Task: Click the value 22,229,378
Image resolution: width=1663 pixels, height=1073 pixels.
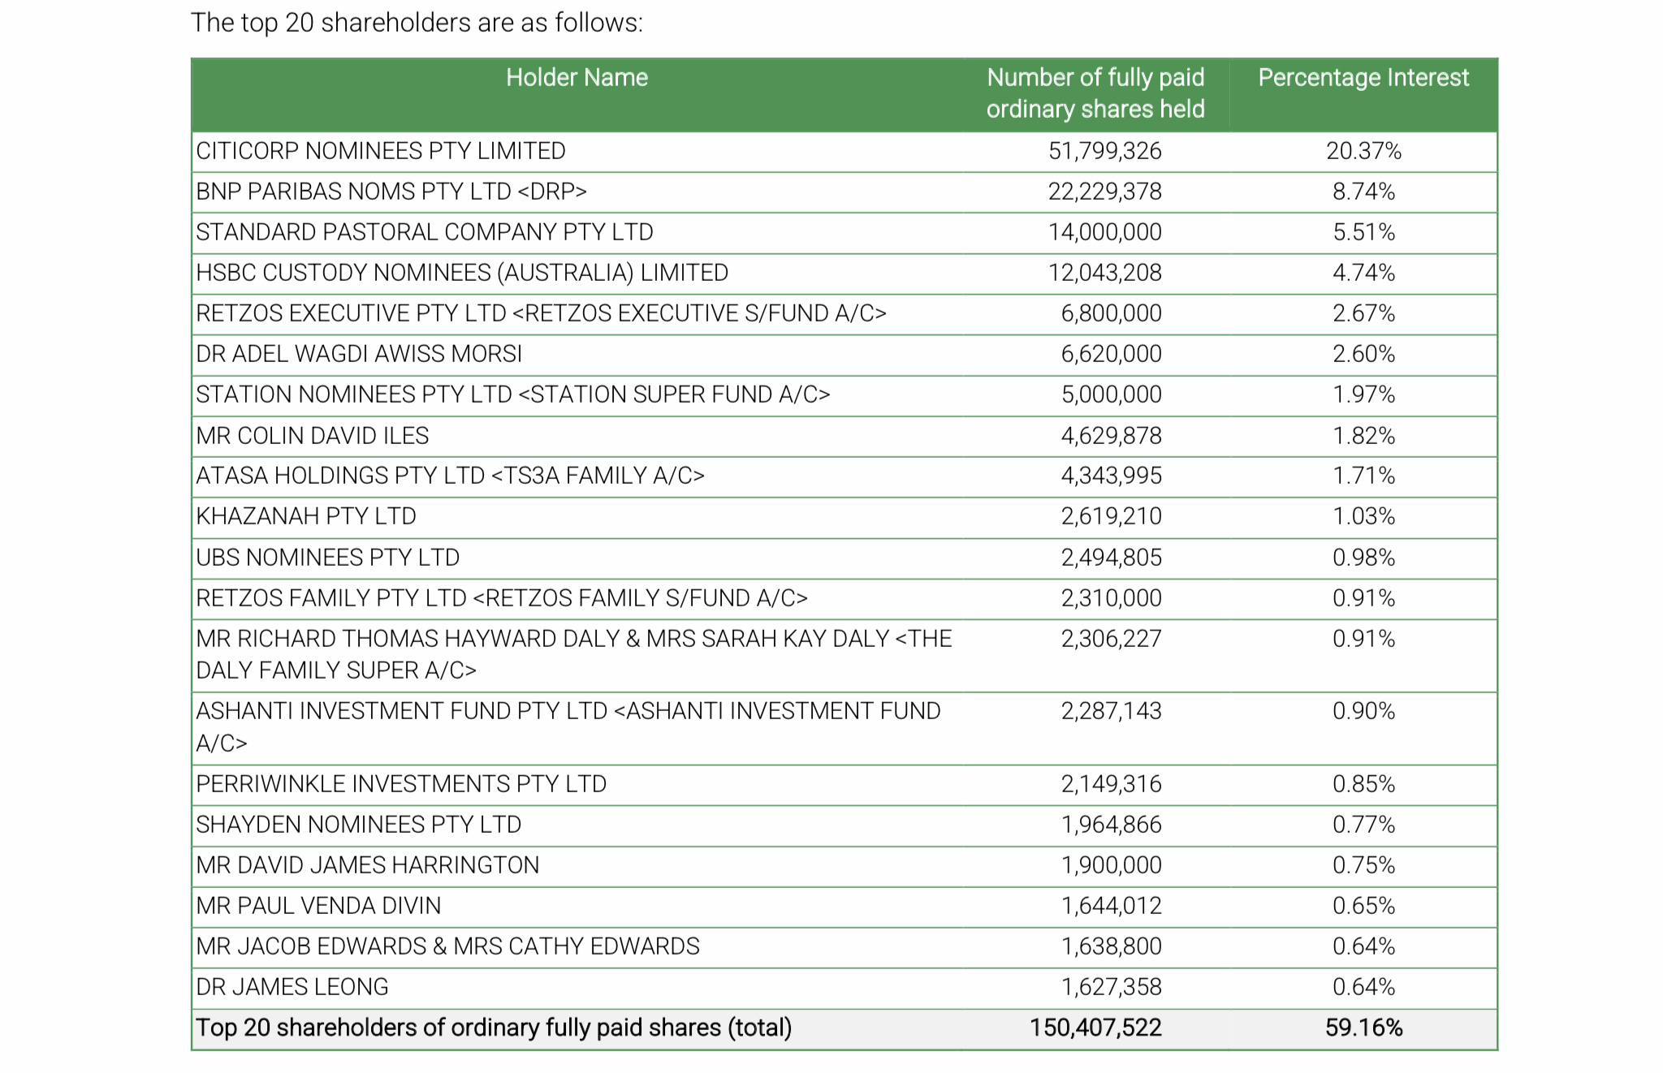Action: (1104, 192)
